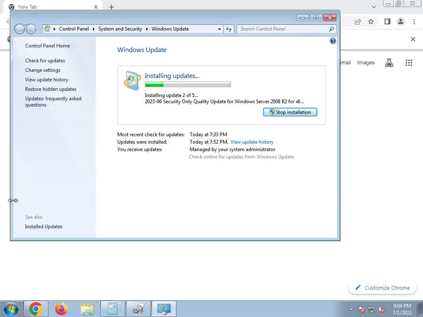
Task: Open Images link on New Tab page
Action: click(366, 63)
